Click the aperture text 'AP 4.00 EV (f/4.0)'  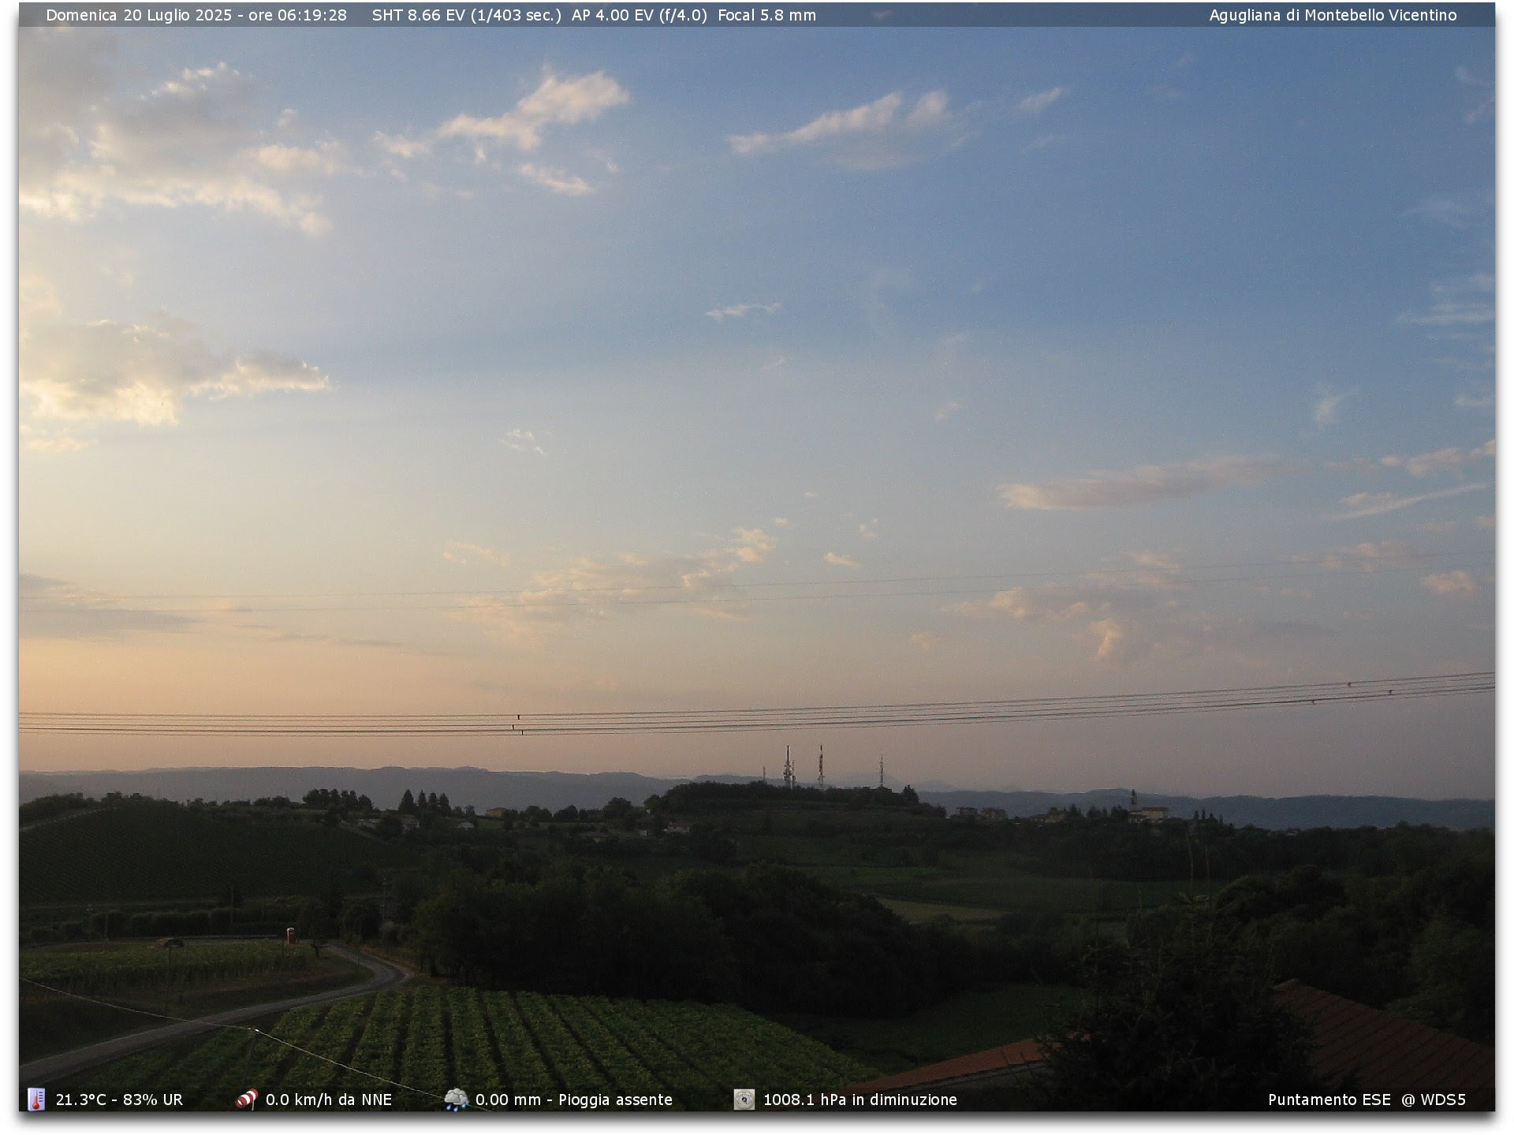click(x=640, y=15)
